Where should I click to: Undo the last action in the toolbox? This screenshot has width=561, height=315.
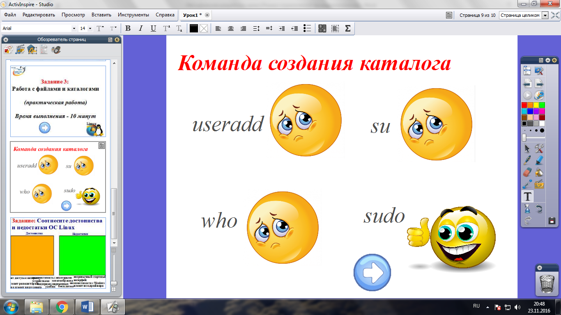[539, 209]
